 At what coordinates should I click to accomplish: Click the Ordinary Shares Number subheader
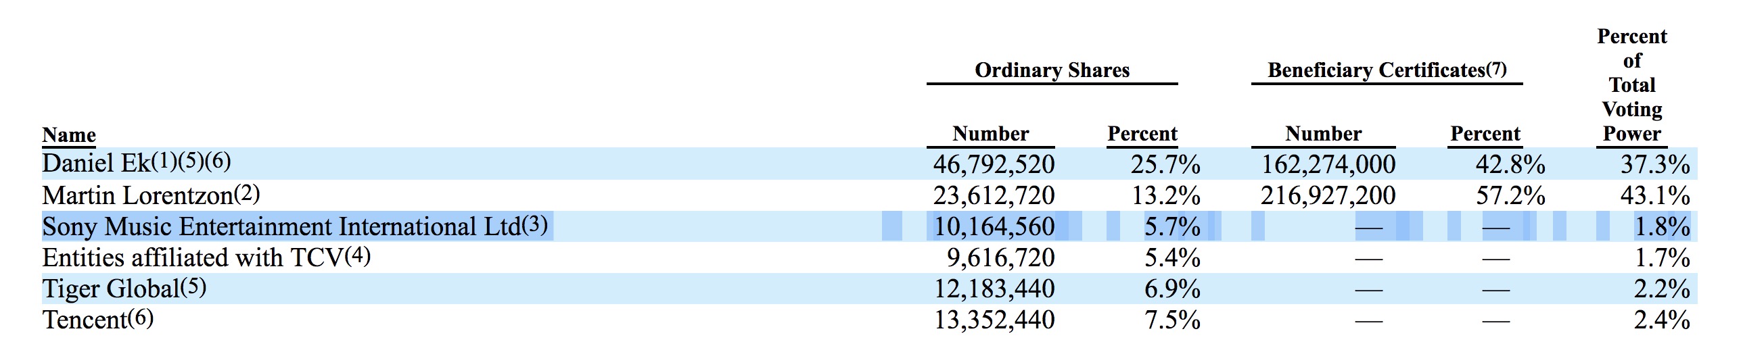tap(991, 134)
